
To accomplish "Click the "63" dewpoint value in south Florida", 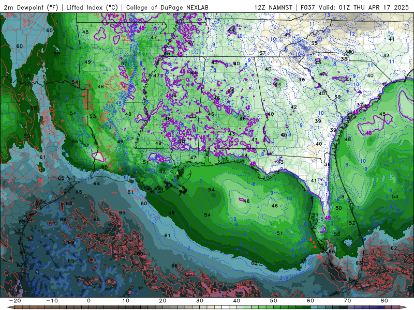I will (x=359, y=263).
